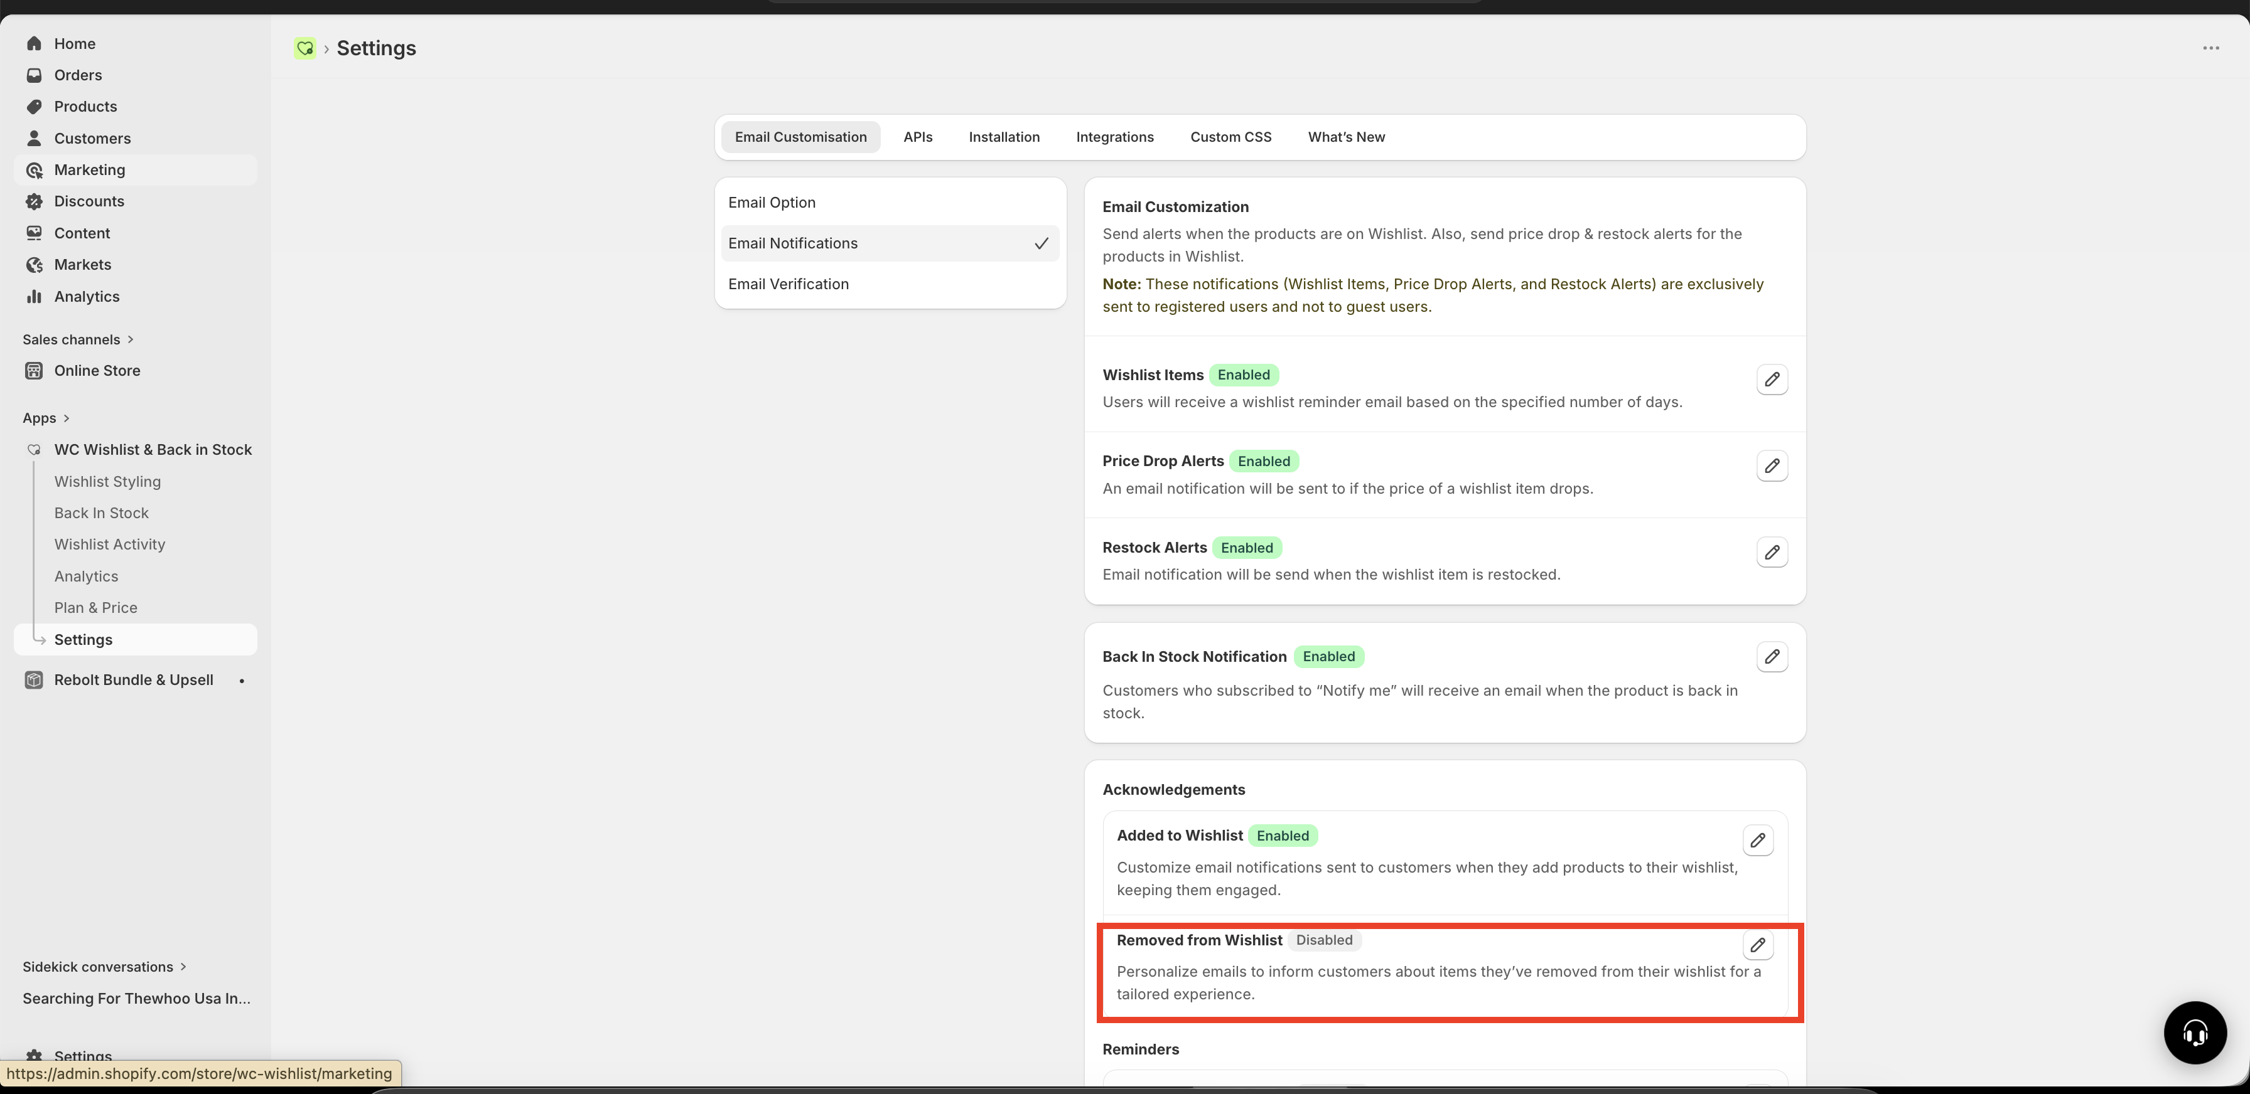Open Wishlist Styling page

click(107, 482)
